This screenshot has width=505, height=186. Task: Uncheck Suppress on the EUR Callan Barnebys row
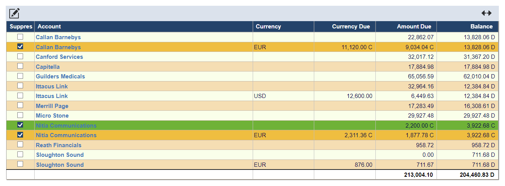[x=20, y=46]
